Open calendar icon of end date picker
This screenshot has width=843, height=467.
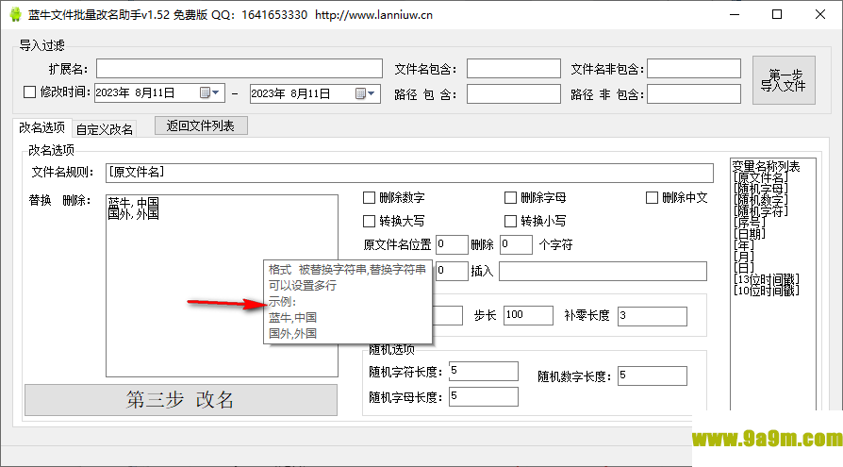click(361, 93)
